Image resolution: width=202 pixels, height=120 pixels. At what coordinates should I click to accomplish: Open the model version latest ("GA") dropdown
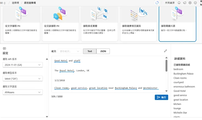point(23,78)
